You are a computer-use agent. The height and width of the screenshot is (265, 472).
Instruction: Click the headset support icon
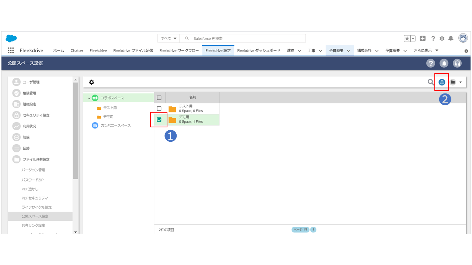pos(457,63)
